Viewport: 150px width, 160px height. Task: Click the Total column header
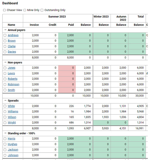click(x=141, y=17)
